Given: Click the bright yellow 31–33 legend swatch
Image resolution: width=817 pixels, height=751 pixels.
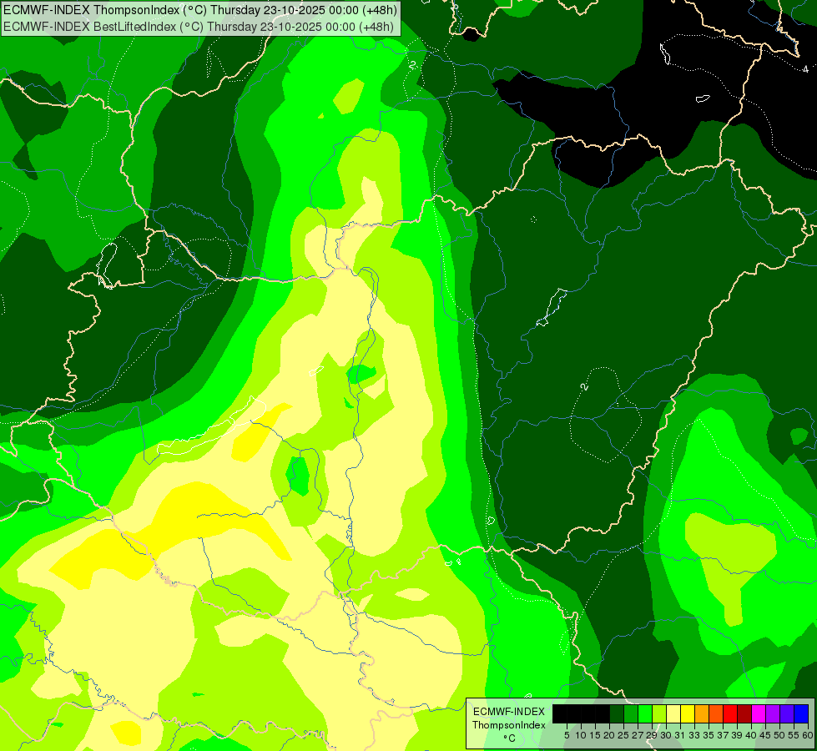Looking at the screenshot, I should point(688,714).
